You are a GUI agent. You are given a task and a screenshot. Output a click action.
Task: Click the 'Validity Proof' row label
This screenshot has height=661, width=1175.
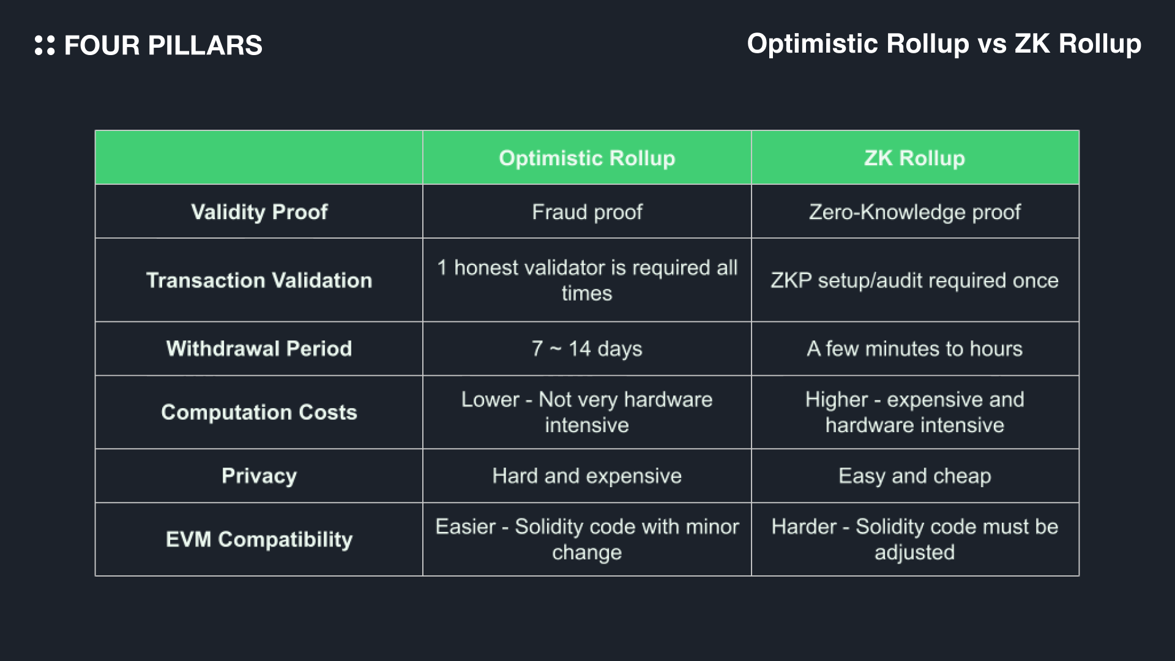pyautogui.click(x=259, y=212)
